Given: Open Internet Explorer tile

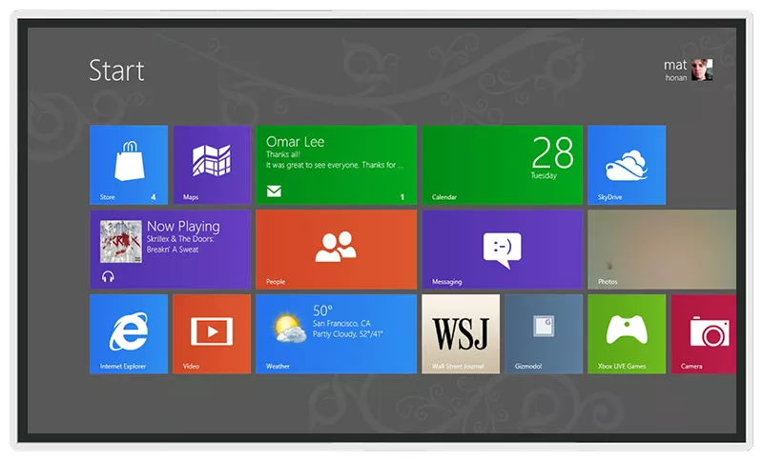Looking at the screenshot, I should tap(128, 333).
